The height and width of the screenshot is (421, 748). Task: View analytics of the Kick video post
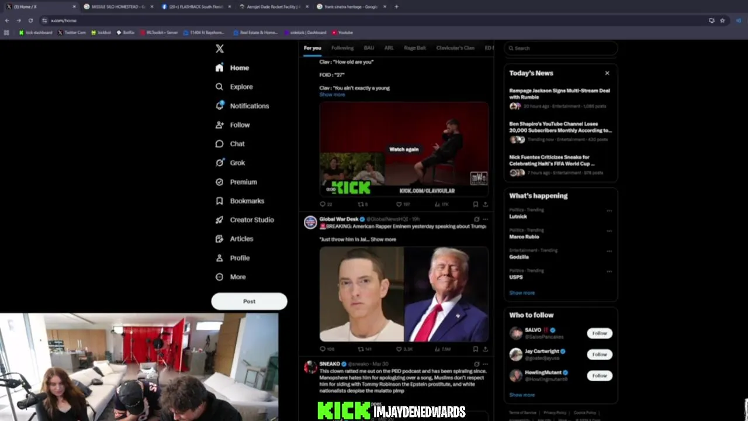click(441, 204)
